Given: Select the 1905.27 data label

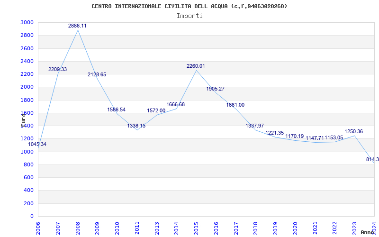Looking at the screenshot, I should point(216,89).
